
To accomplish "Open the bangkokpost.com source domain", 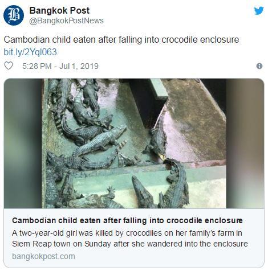I will tap(43, 256).
